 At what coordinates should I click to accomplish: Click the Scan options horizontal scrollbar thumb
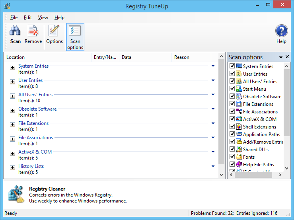click(253, 175)
